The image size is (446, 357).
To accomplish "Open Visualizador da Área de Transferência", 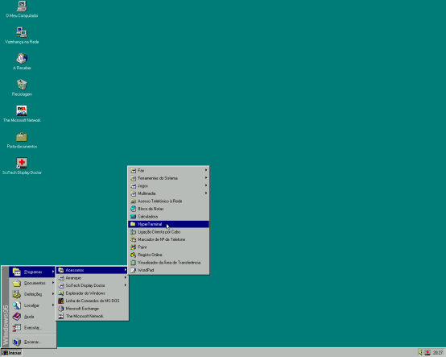I will 168,263.
